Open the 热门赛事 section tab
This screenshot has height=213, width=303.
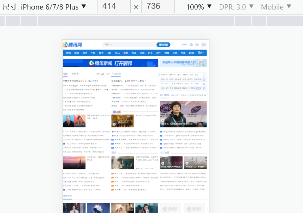165,95
